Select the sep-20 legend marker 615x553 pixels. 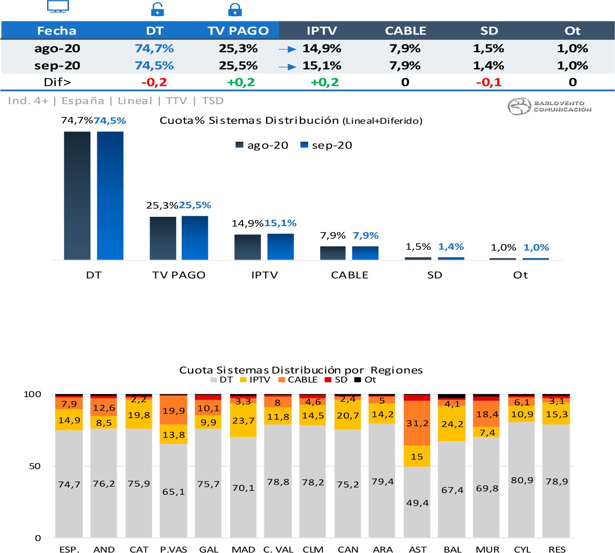click(304, 145)
